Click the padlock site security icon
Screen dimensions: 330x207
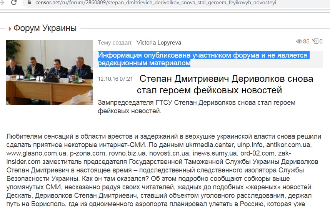(29, 3)
